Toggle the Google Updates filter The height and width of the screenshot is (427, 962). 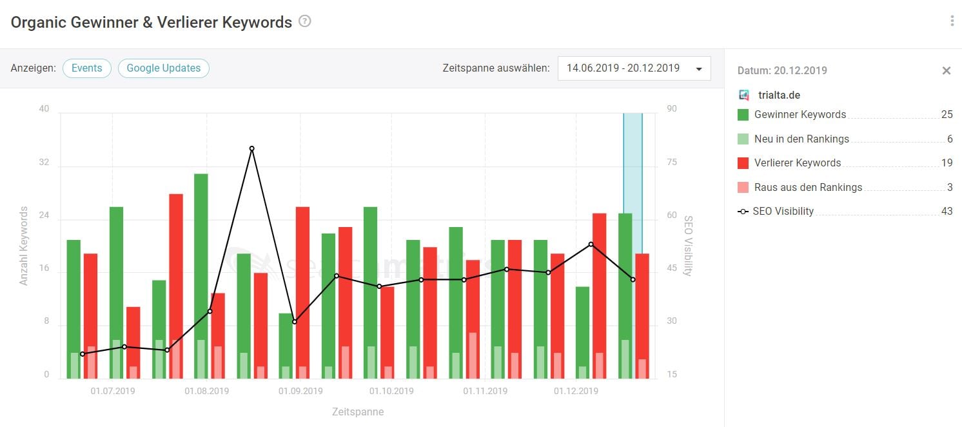[164, 68]
